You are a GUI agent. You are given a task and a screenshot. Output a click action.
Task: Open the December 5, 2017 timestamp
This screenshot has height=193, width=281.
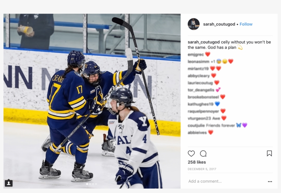pyautogui.click(x=202, y=169)
